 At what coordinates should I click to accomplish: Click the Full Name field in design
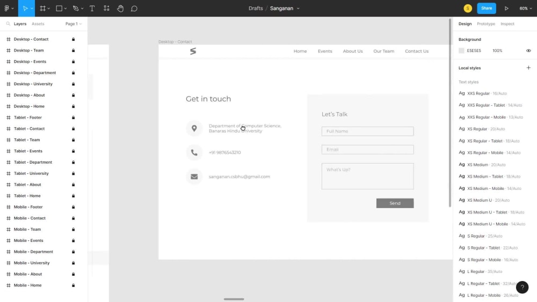(x=367, y=131)
